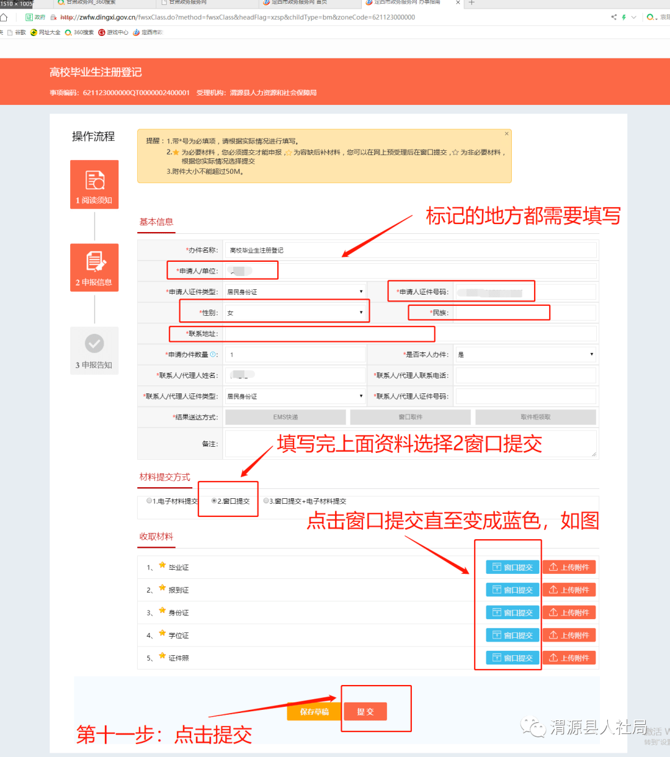Click the 申请人证件号码 input field
Viewport: 670px width, 757px height.
coord(525,292)
